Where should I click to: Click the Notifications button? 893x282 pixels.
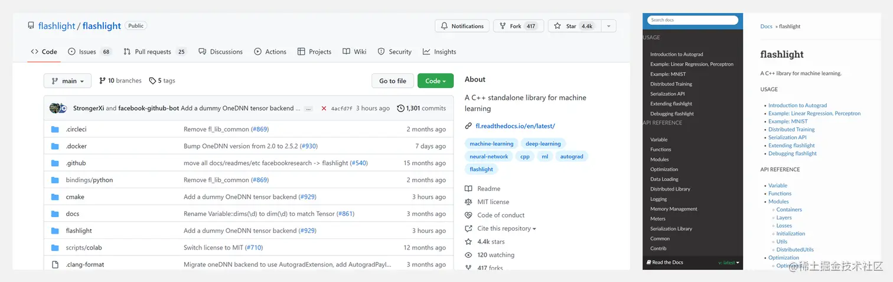click(x=462, y=26)
